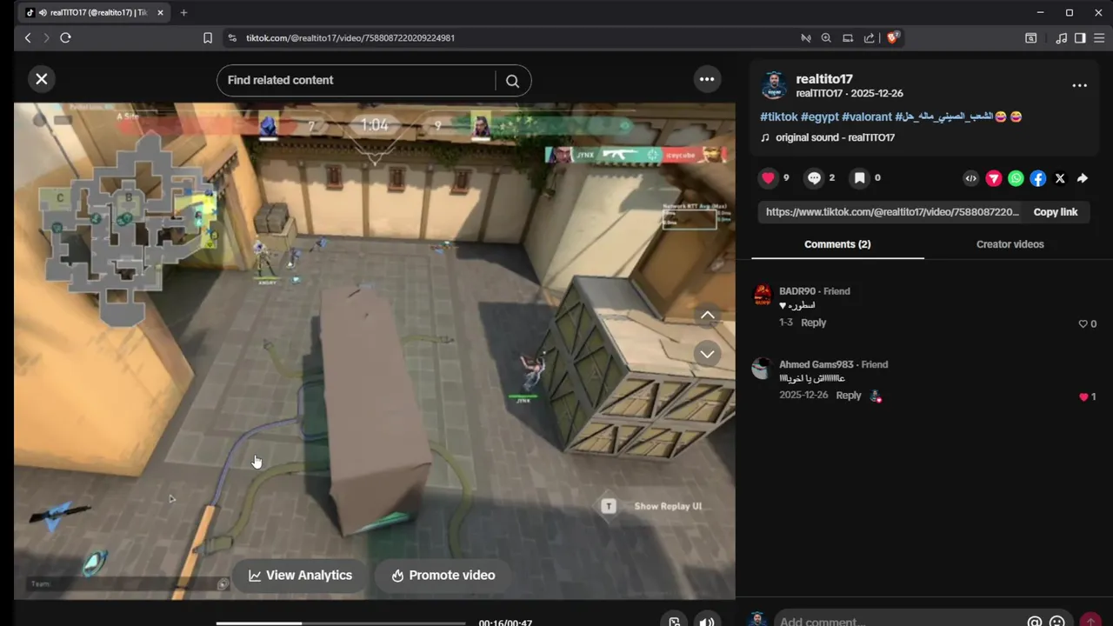Click Promote video button

pos(443,576)
